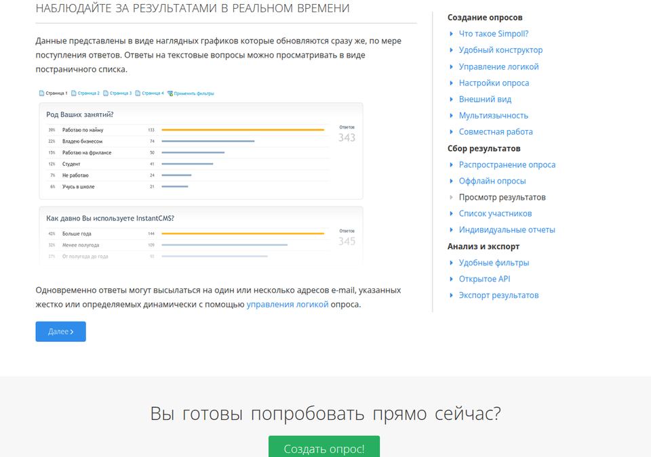Click 'Вы готовы попробовать прямо сейчас?' heading
The image size is (651, 457).
[325, 414]
